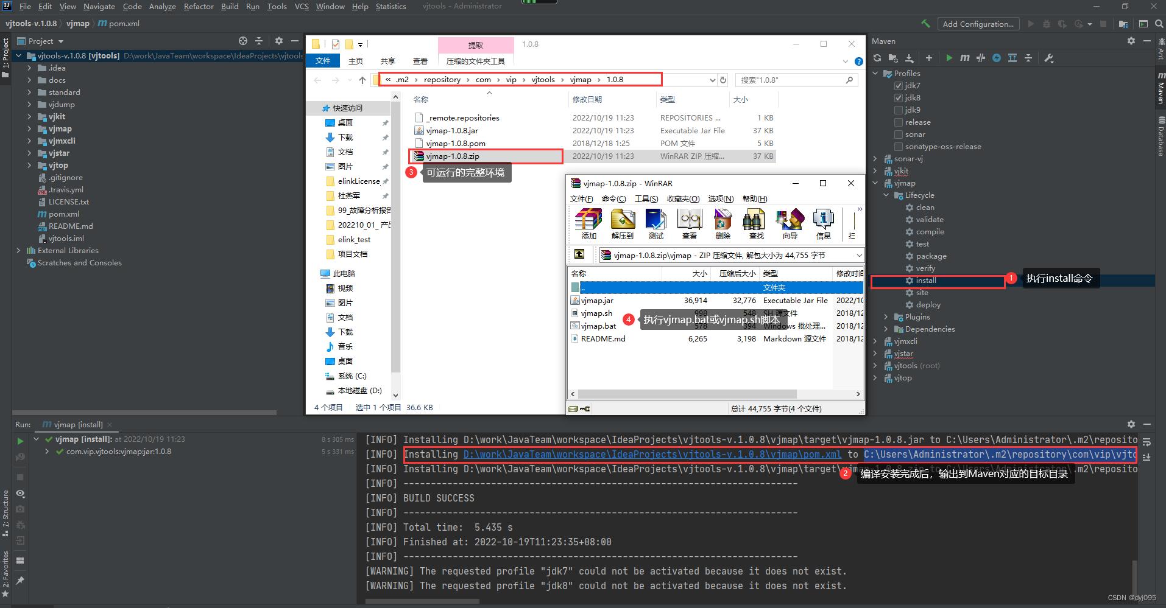Image resolution: width=1166 pixels, height=608 pixels.
Task: Open WinRAR 命令(C) menu
Action: 613,199
